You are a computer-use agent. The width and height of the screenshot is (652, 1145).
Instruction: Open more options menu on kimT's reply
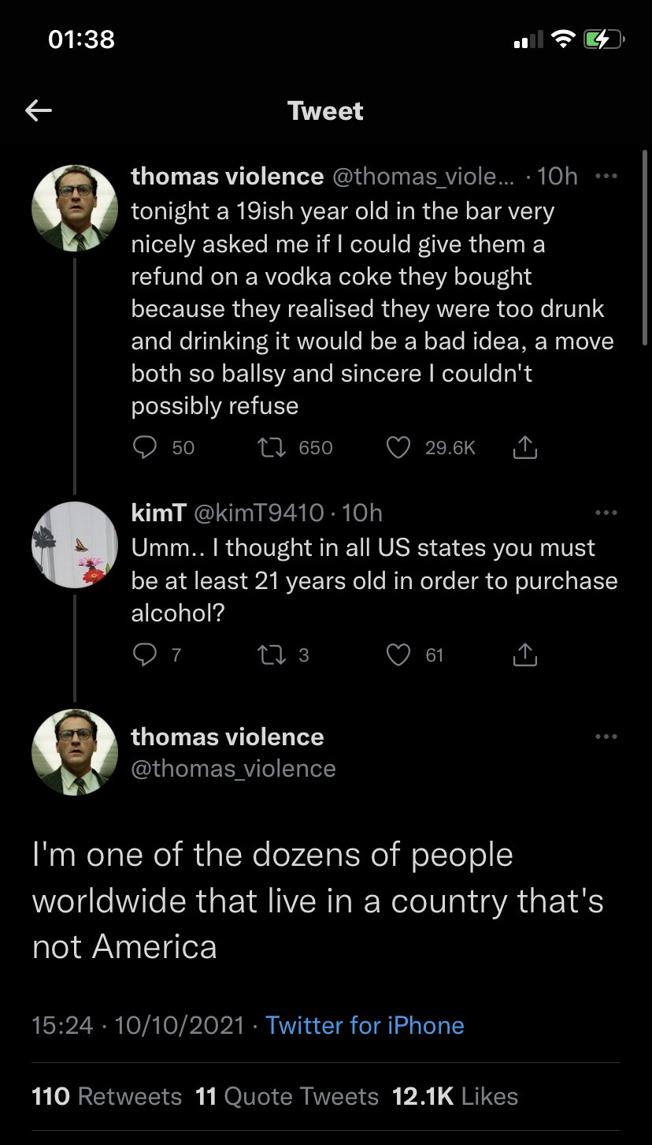click(607, 513)
